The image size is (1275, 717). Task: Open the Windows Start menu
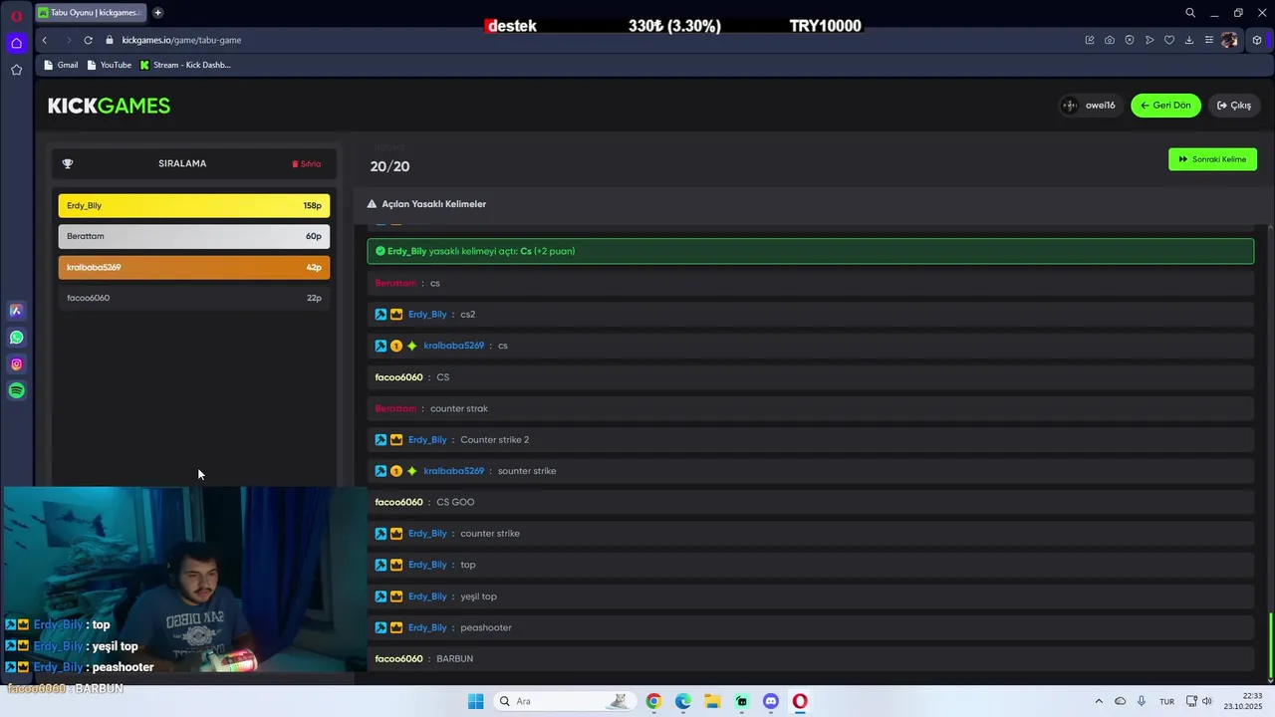coord(476,701)
